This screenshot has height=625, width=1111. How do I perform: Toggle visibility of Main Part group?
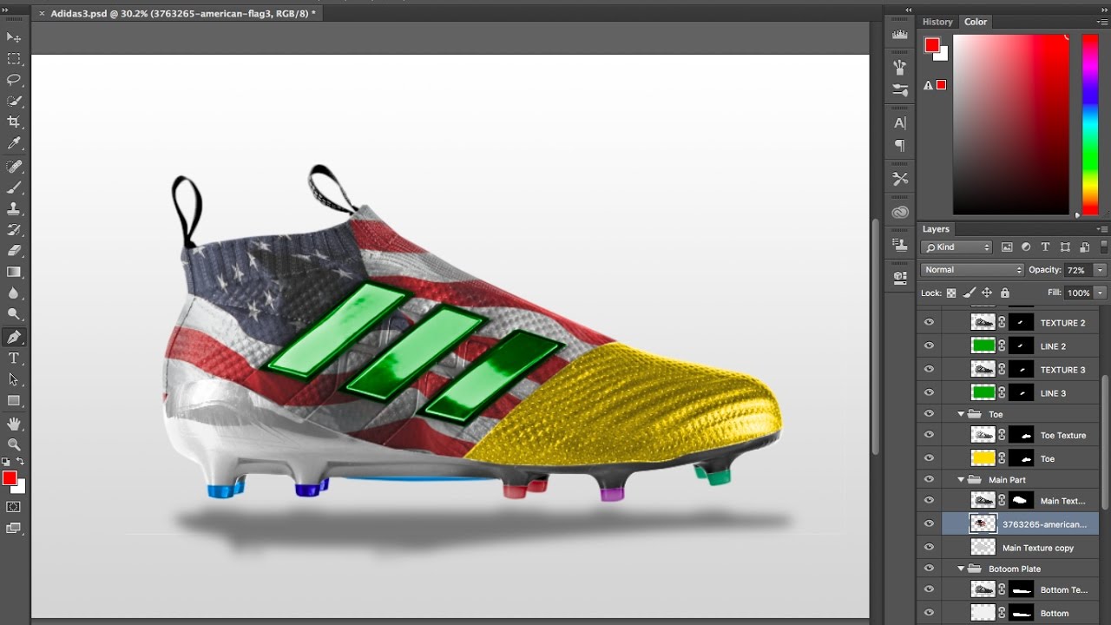[929, 479]
